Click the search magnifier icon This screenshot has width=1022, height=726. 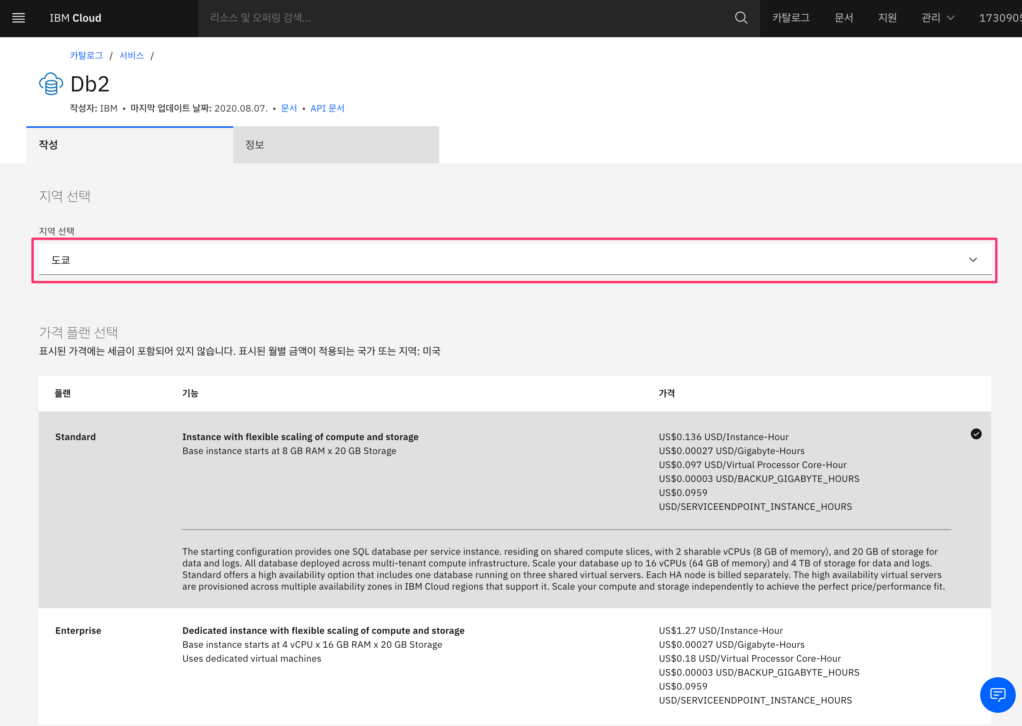(x=741, y=18)
